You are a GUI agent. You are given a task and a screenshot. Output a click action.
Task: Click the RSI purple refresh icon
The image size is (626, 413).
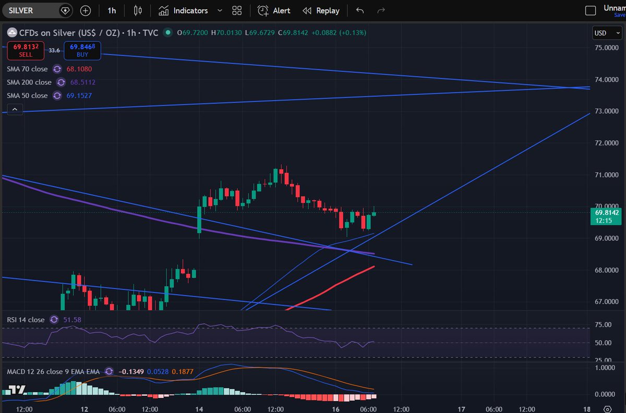(x=54, y=320)
